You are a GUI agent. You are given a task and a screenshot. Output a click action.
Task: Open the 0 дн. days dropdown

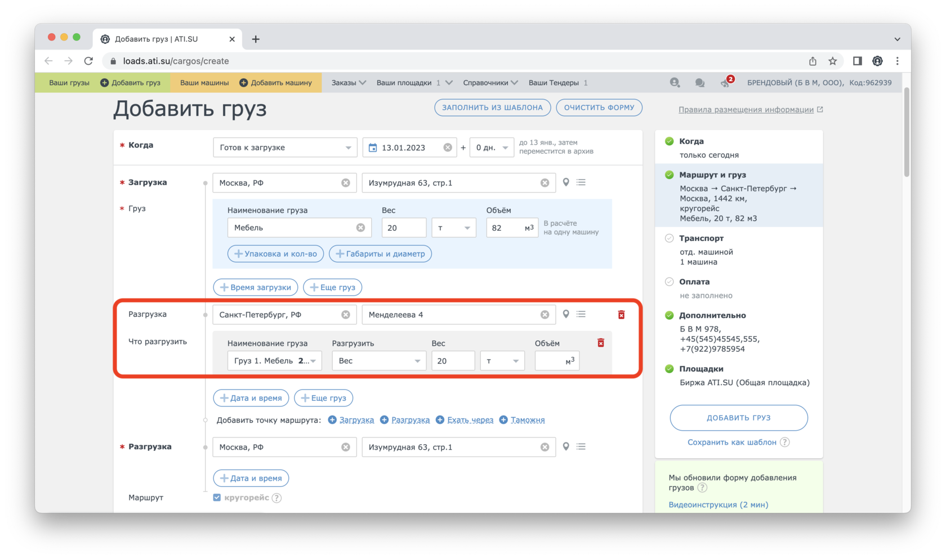492,147
